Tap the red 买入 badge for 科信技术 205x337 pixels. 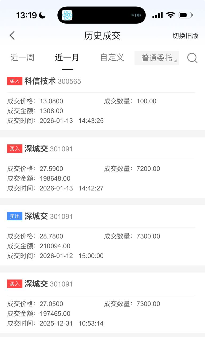pyautogui.click(x=15, y=81)
